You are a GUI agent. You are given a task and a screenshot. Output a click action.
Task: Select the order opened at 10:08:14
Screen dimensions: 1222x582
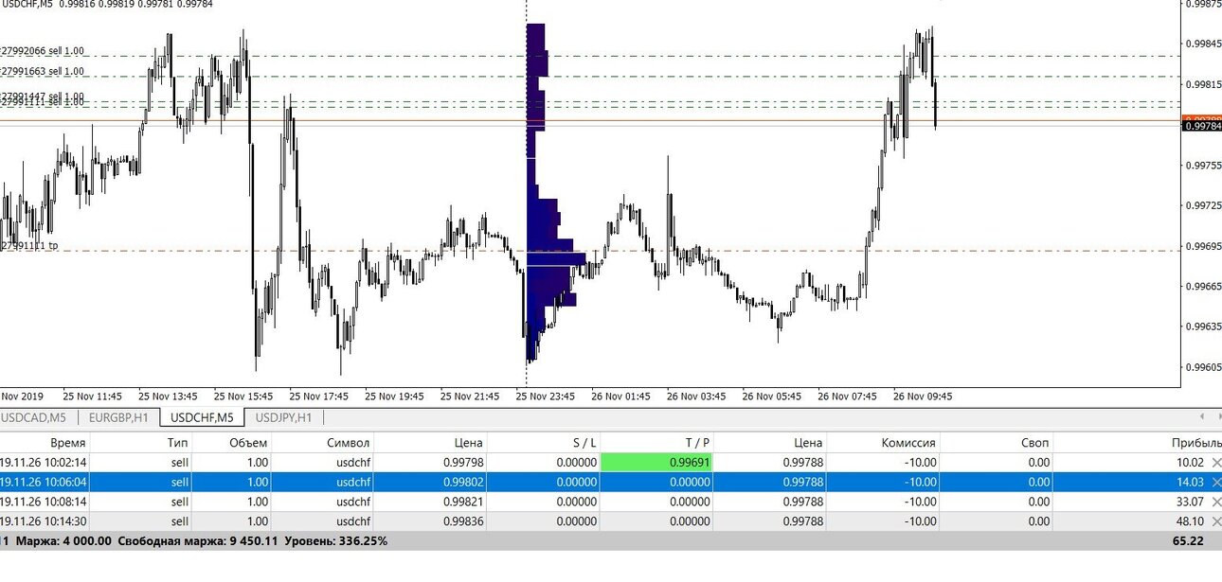(x=611, y=502)
